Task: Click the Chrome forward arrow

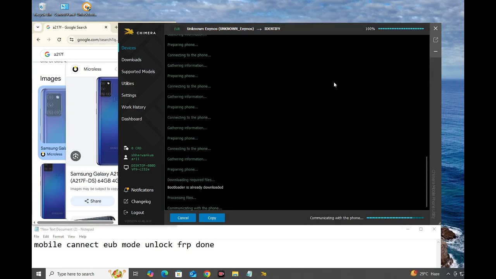Action: (x=48, y=40)
